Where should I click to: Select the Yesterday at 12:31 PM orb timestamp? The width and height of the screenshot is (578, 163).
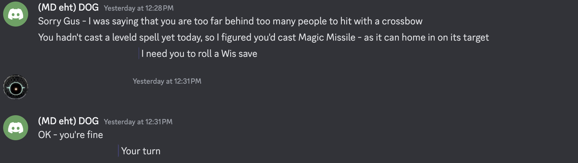point(167,81)
